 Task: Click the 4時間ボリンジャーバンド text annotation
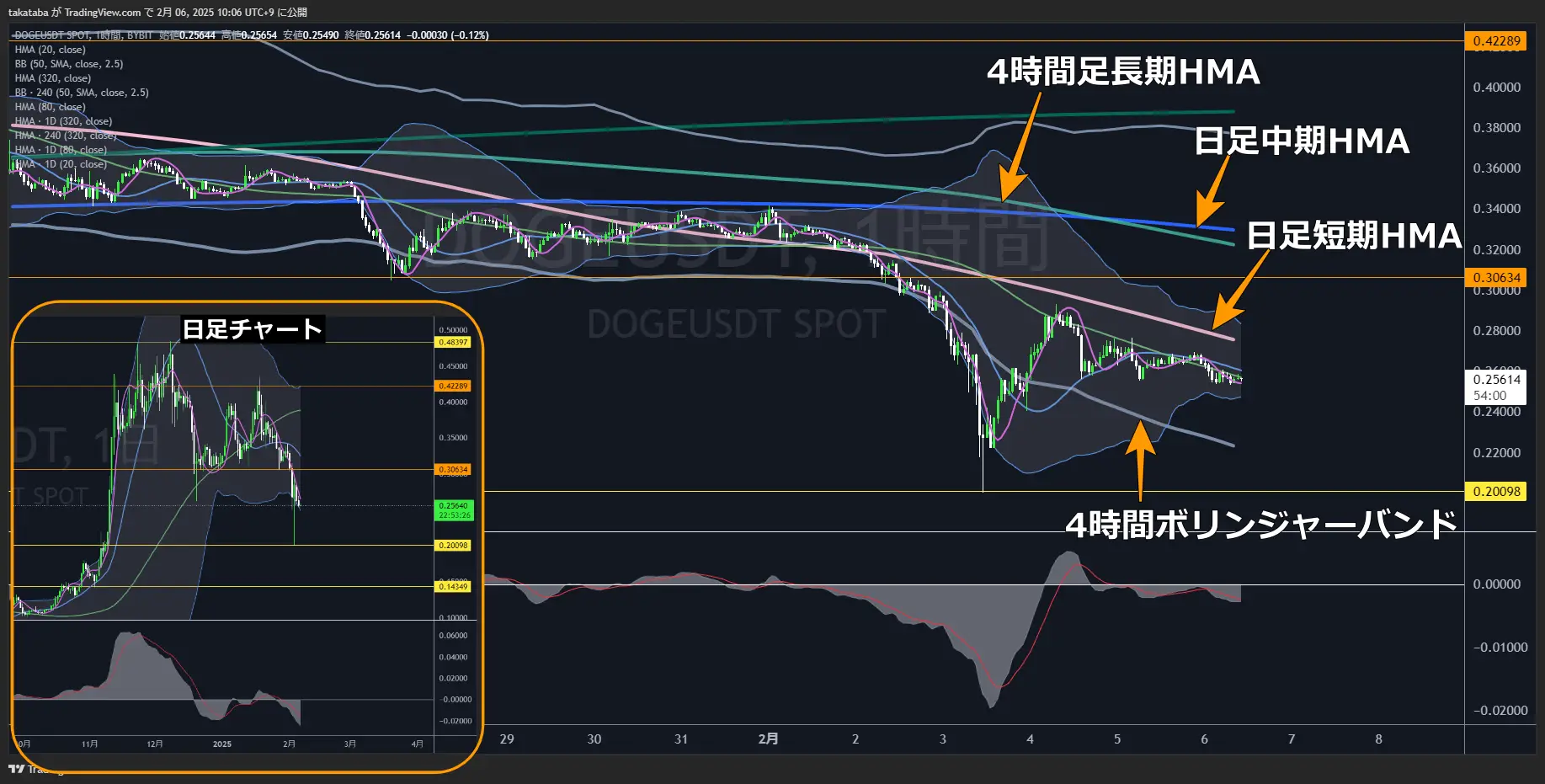click(x=1260, y=525)
